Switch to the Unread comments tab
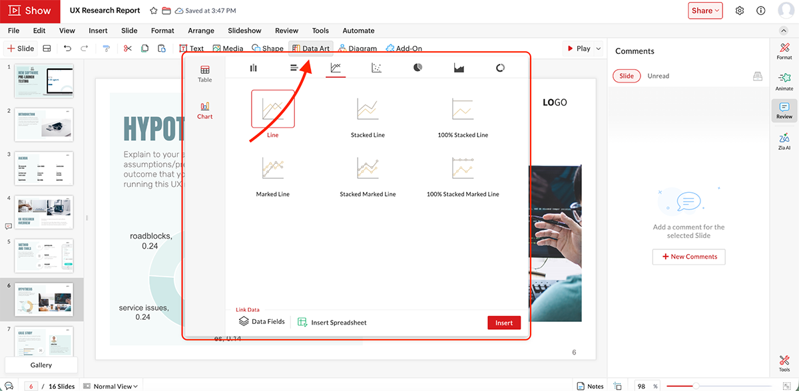This screenshot has height=391, width=799. pyautogui.click(x=658, y=76)
